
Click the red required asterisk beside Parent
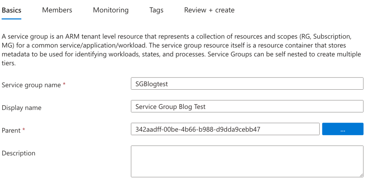pos(24,130)
